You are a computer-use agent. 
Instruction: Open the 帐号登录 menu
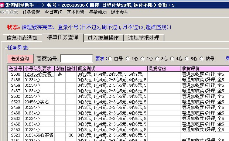(x=9, y=12)
